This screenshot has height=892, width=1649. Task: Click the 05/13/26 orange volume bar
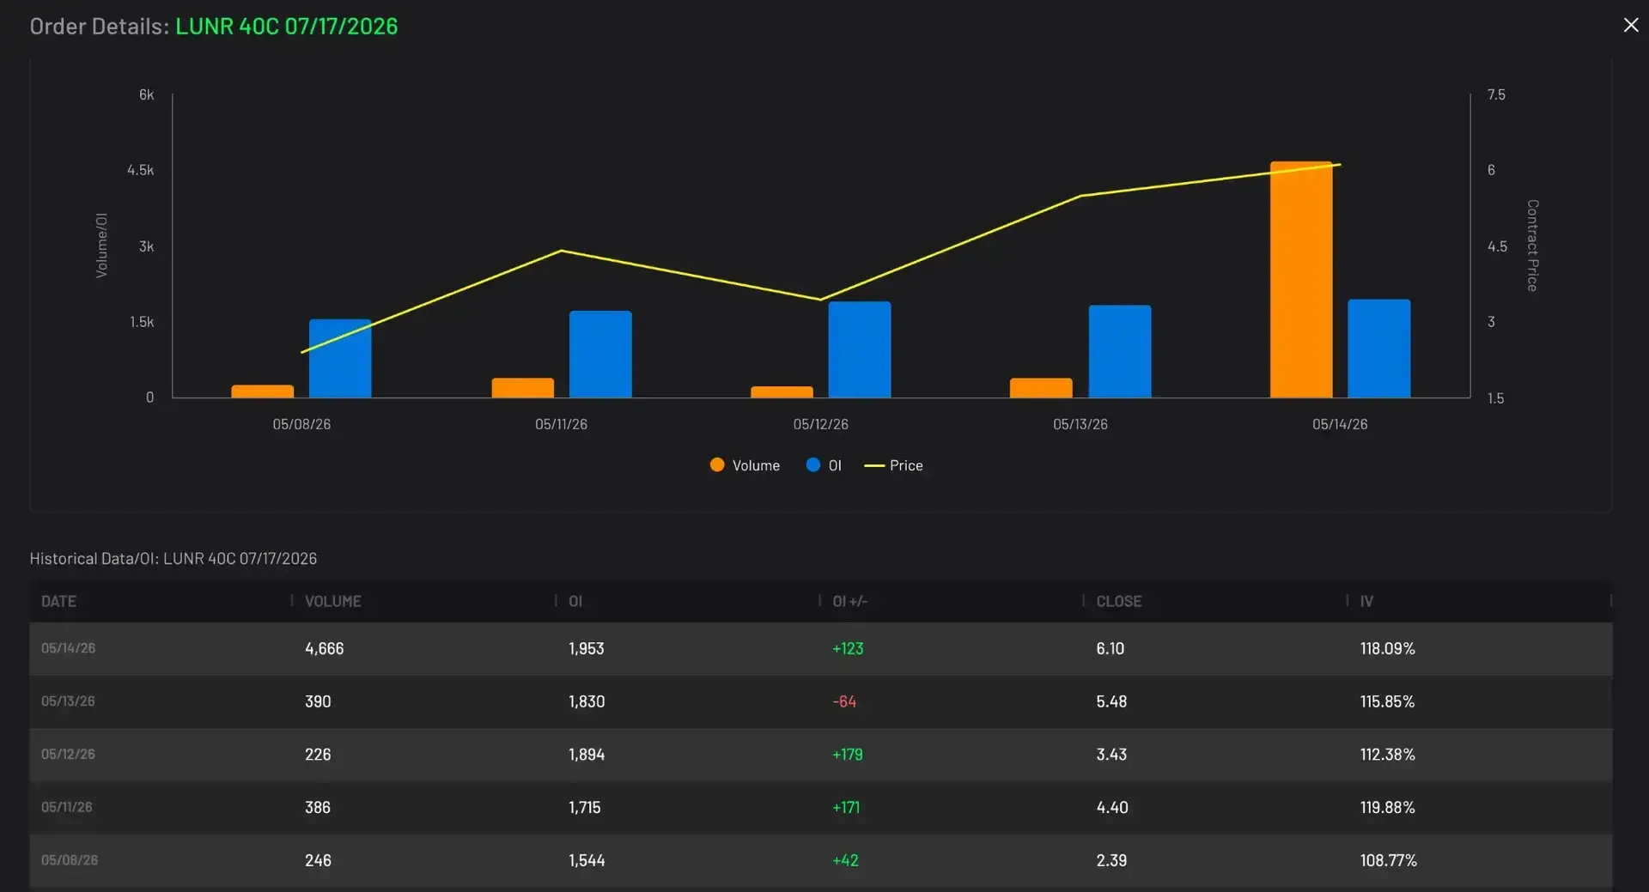tap(1041, 388)
